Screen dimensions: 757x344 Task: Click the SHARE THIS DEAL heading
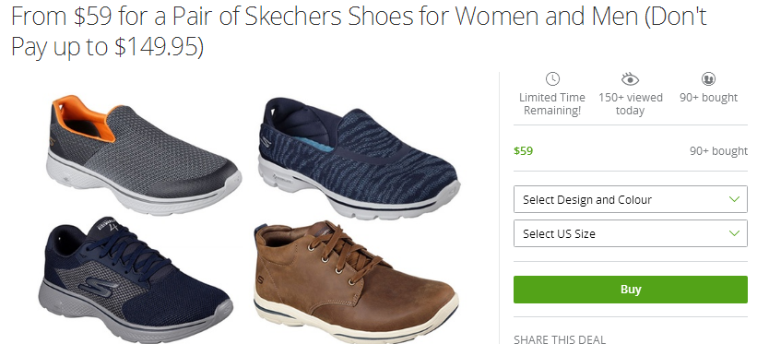click(560, 339)
